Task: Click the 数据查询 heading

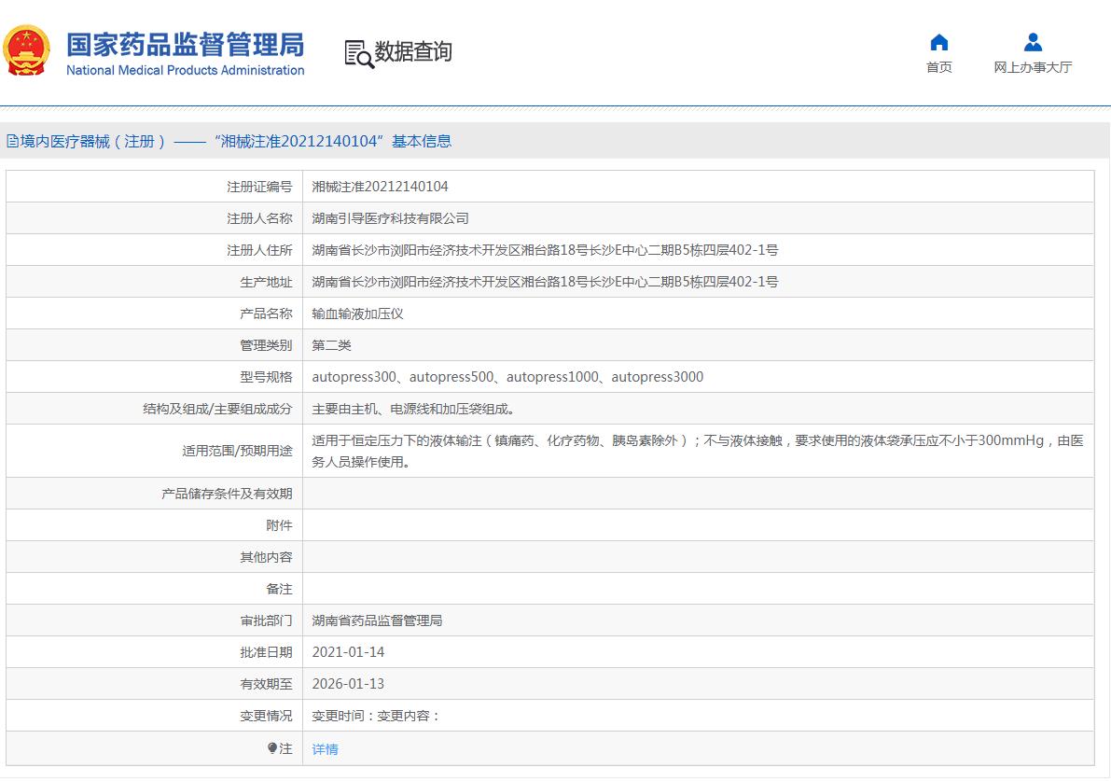Action: 413,51
